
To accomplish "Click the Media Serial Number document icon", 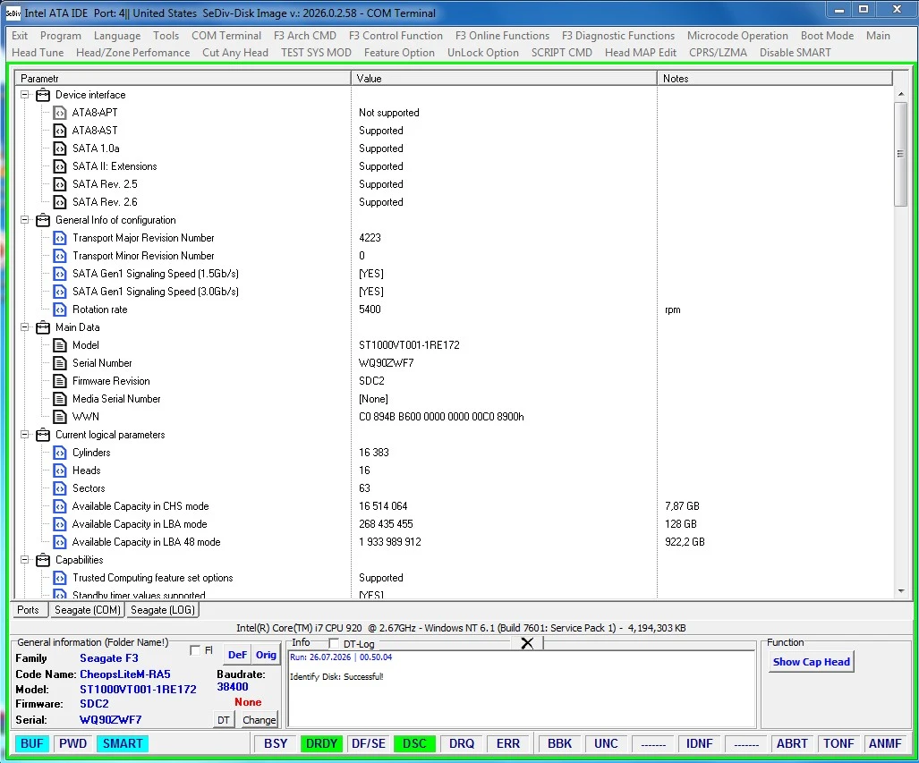I will point(60,398).
